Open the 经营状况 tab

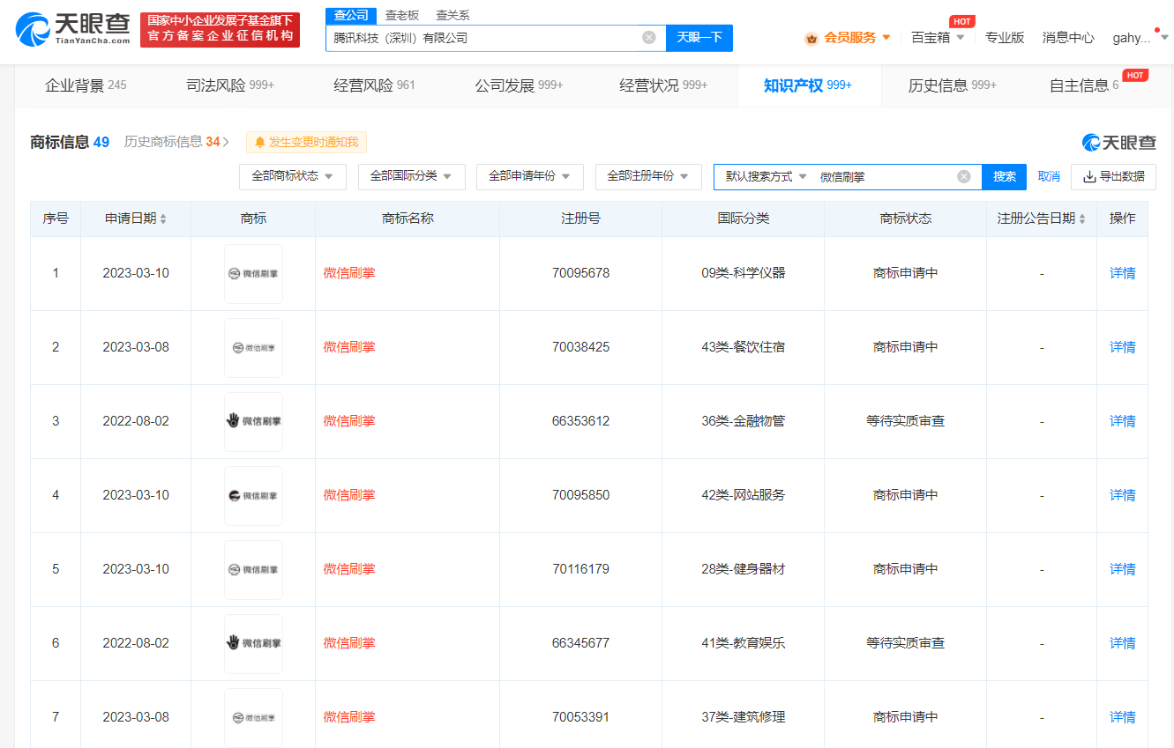[663, 85]
